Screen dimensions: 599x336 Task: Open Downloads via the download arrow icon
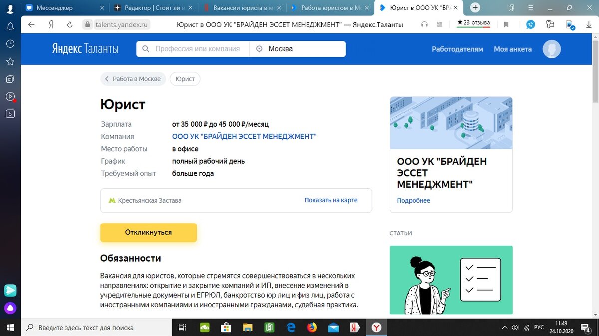pos(589,24)
